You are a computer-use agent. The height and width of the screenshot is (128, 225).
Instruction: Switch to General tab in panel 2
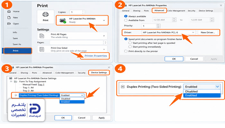click(126, 11)
